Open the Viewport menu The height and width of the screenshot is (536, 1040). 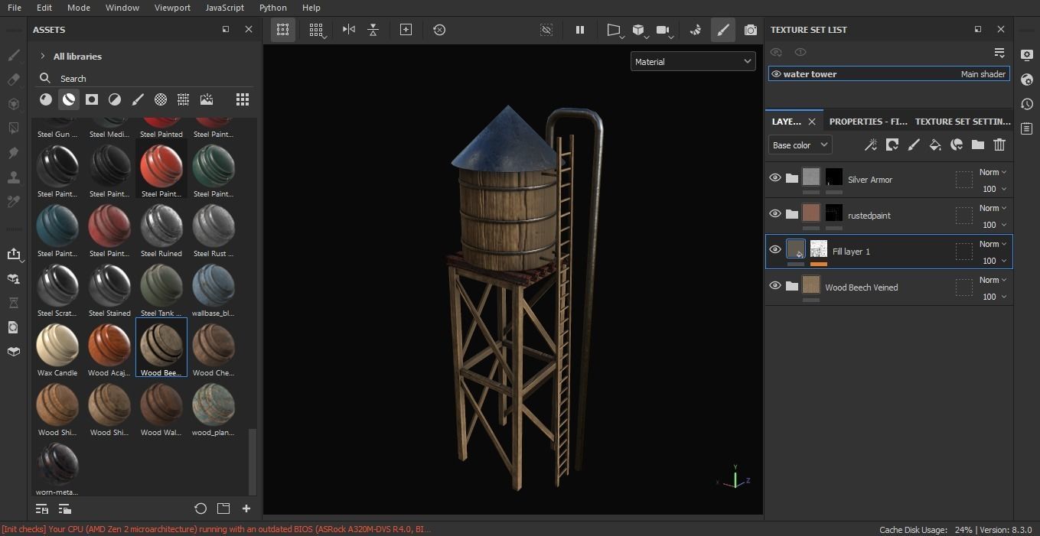pos(172,8)
